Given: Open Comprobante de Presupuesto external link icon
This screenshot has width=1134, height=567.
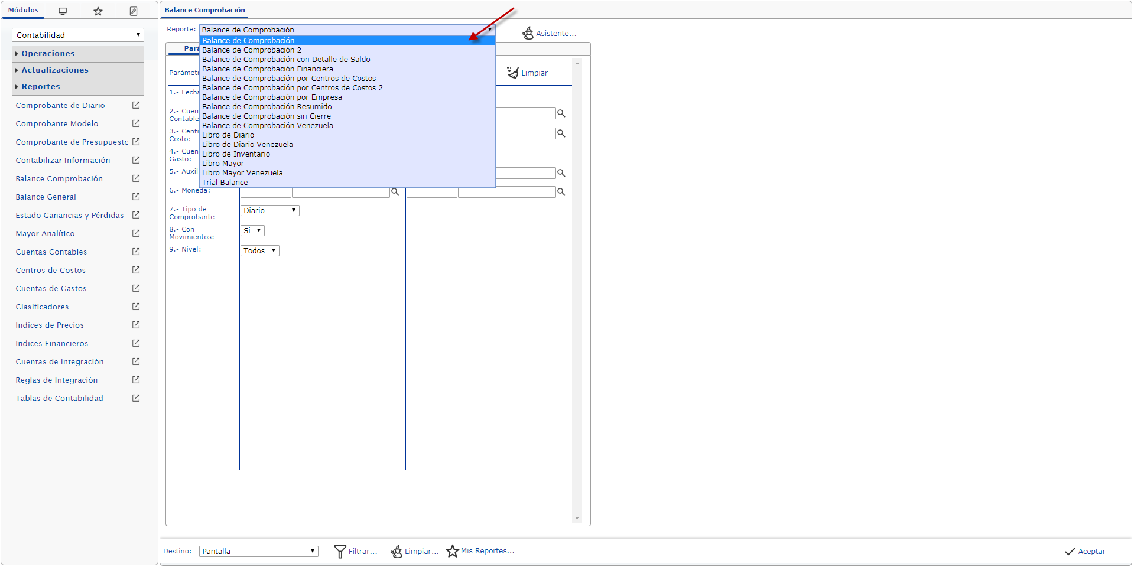Looking at the screenshot, I should coord(136,142).
